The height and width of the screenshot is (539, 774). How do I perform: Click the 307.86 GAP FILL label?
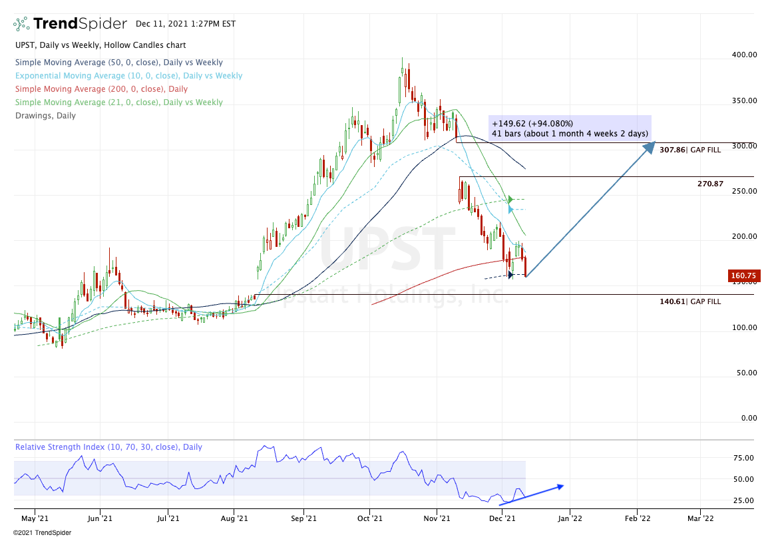click(690, 150)
